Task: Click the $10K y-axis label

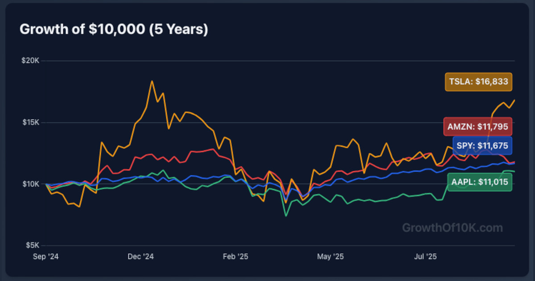Action: pyautogui.click(x=30, y=184)
